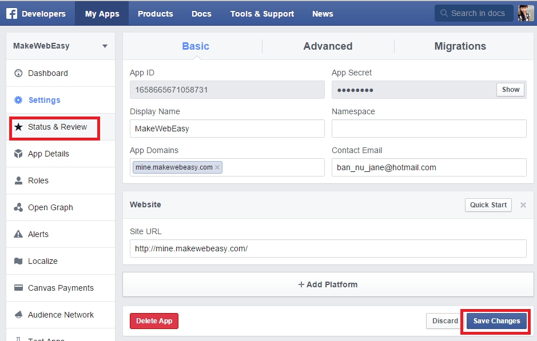Open Audience Network in the sidebar

[61, 315]
